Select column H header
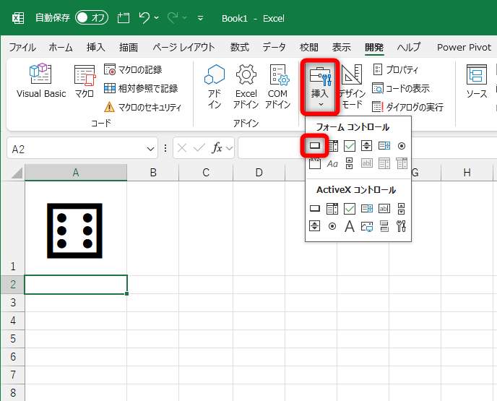Viewport: 497px width, 401px height. (467, 173)
